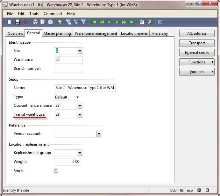
Task: Click the first status bar icon after usp
Action: [x=199, y=190]
